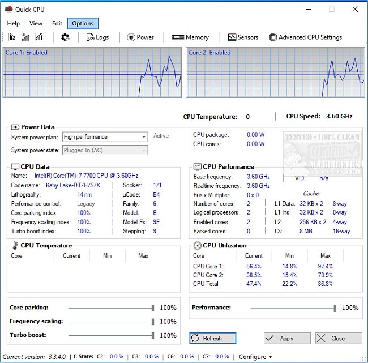The height and width of the screenshot is (363, 368).
Task: Open Advanced CPU Settings
Action: click(305, 37)
